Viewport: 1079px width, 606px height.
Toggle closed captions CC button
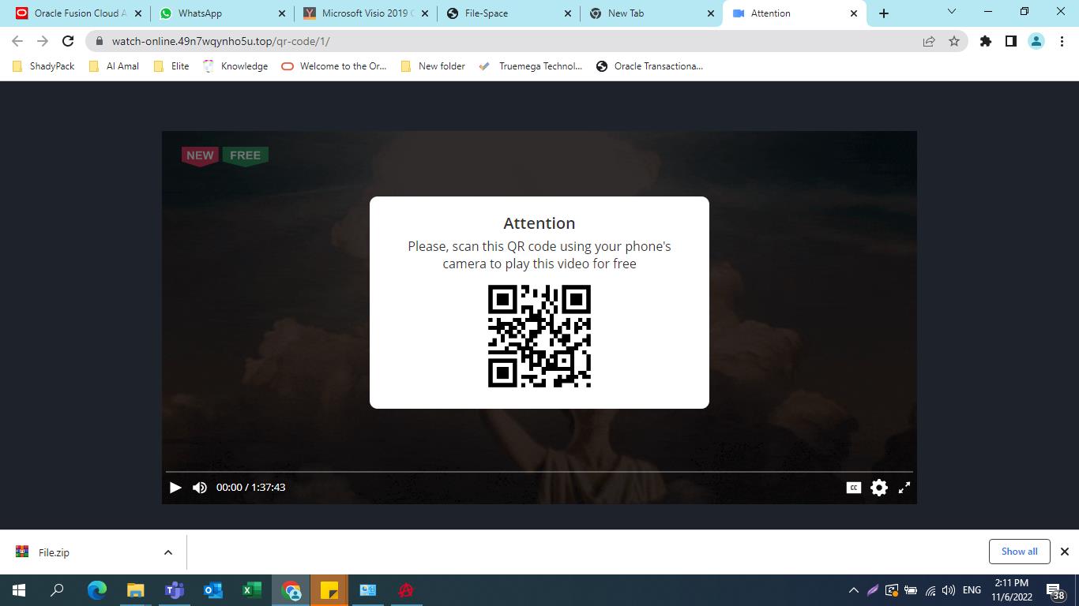click(853, 488)
